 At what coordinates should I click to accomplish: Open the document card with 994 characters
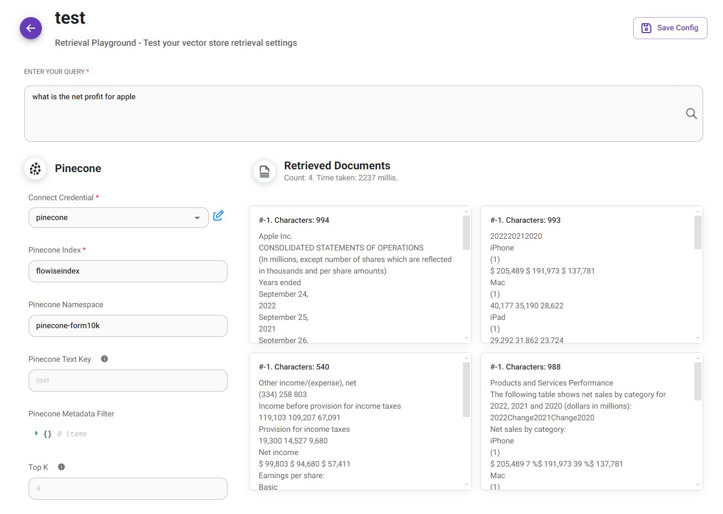click(360, 275)
